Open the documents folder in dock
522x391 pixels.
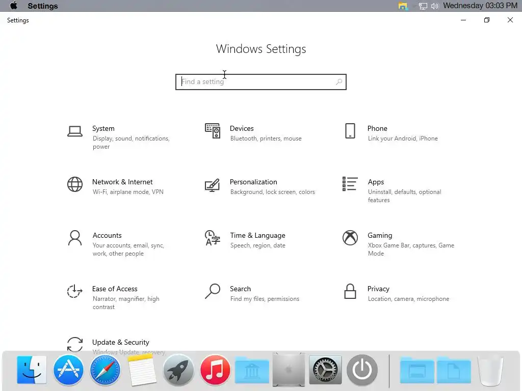[x=454, y=370]
